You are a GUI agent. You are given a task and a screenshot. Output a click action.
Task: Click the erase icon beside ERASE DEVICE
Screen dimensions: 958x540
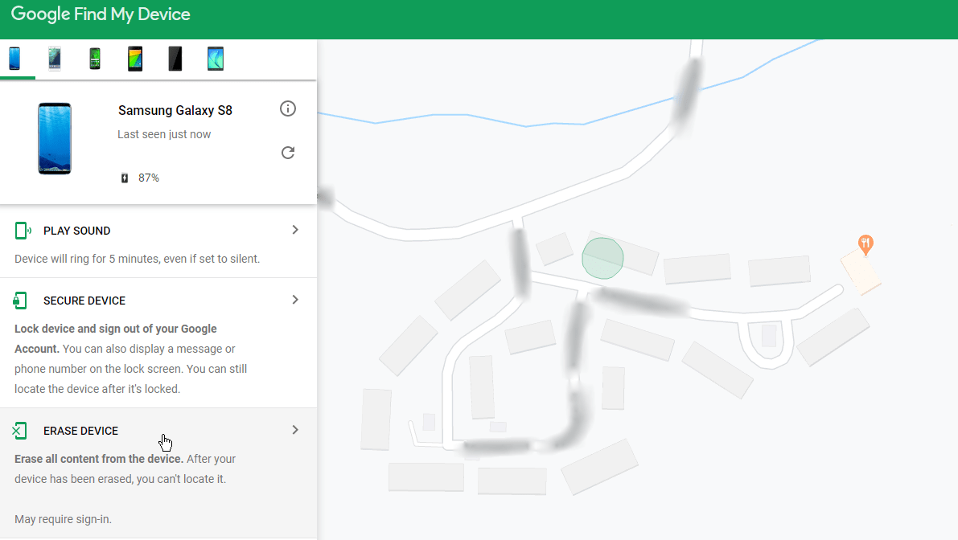[20, 430]
